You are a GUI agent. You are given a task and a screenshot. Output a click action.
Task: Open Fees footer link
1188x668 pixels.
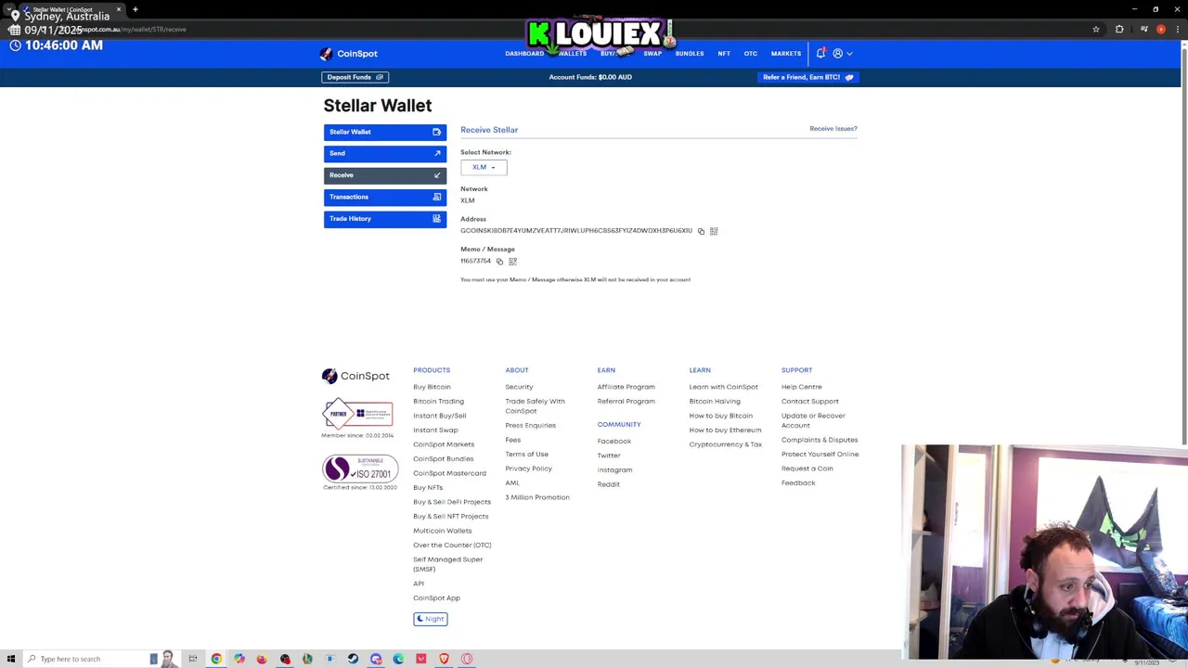512,440
